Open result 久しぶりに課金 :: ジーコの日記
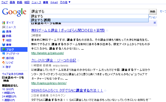Viewport: 166px width, 102px height. pos(54,61)
